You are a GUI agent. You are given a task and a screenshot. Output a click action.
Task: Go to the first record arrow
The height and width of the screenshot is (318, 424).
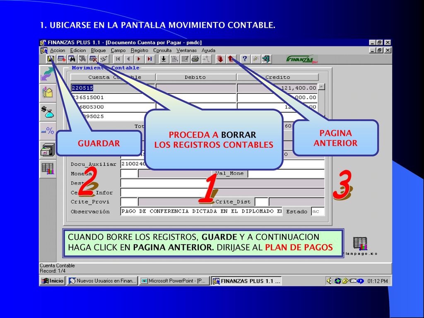118,59
